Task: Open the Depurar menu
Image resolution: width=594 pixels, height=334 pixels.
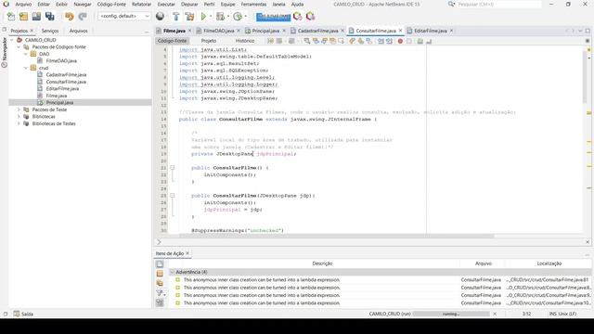Action: click(x=189, y=4)
